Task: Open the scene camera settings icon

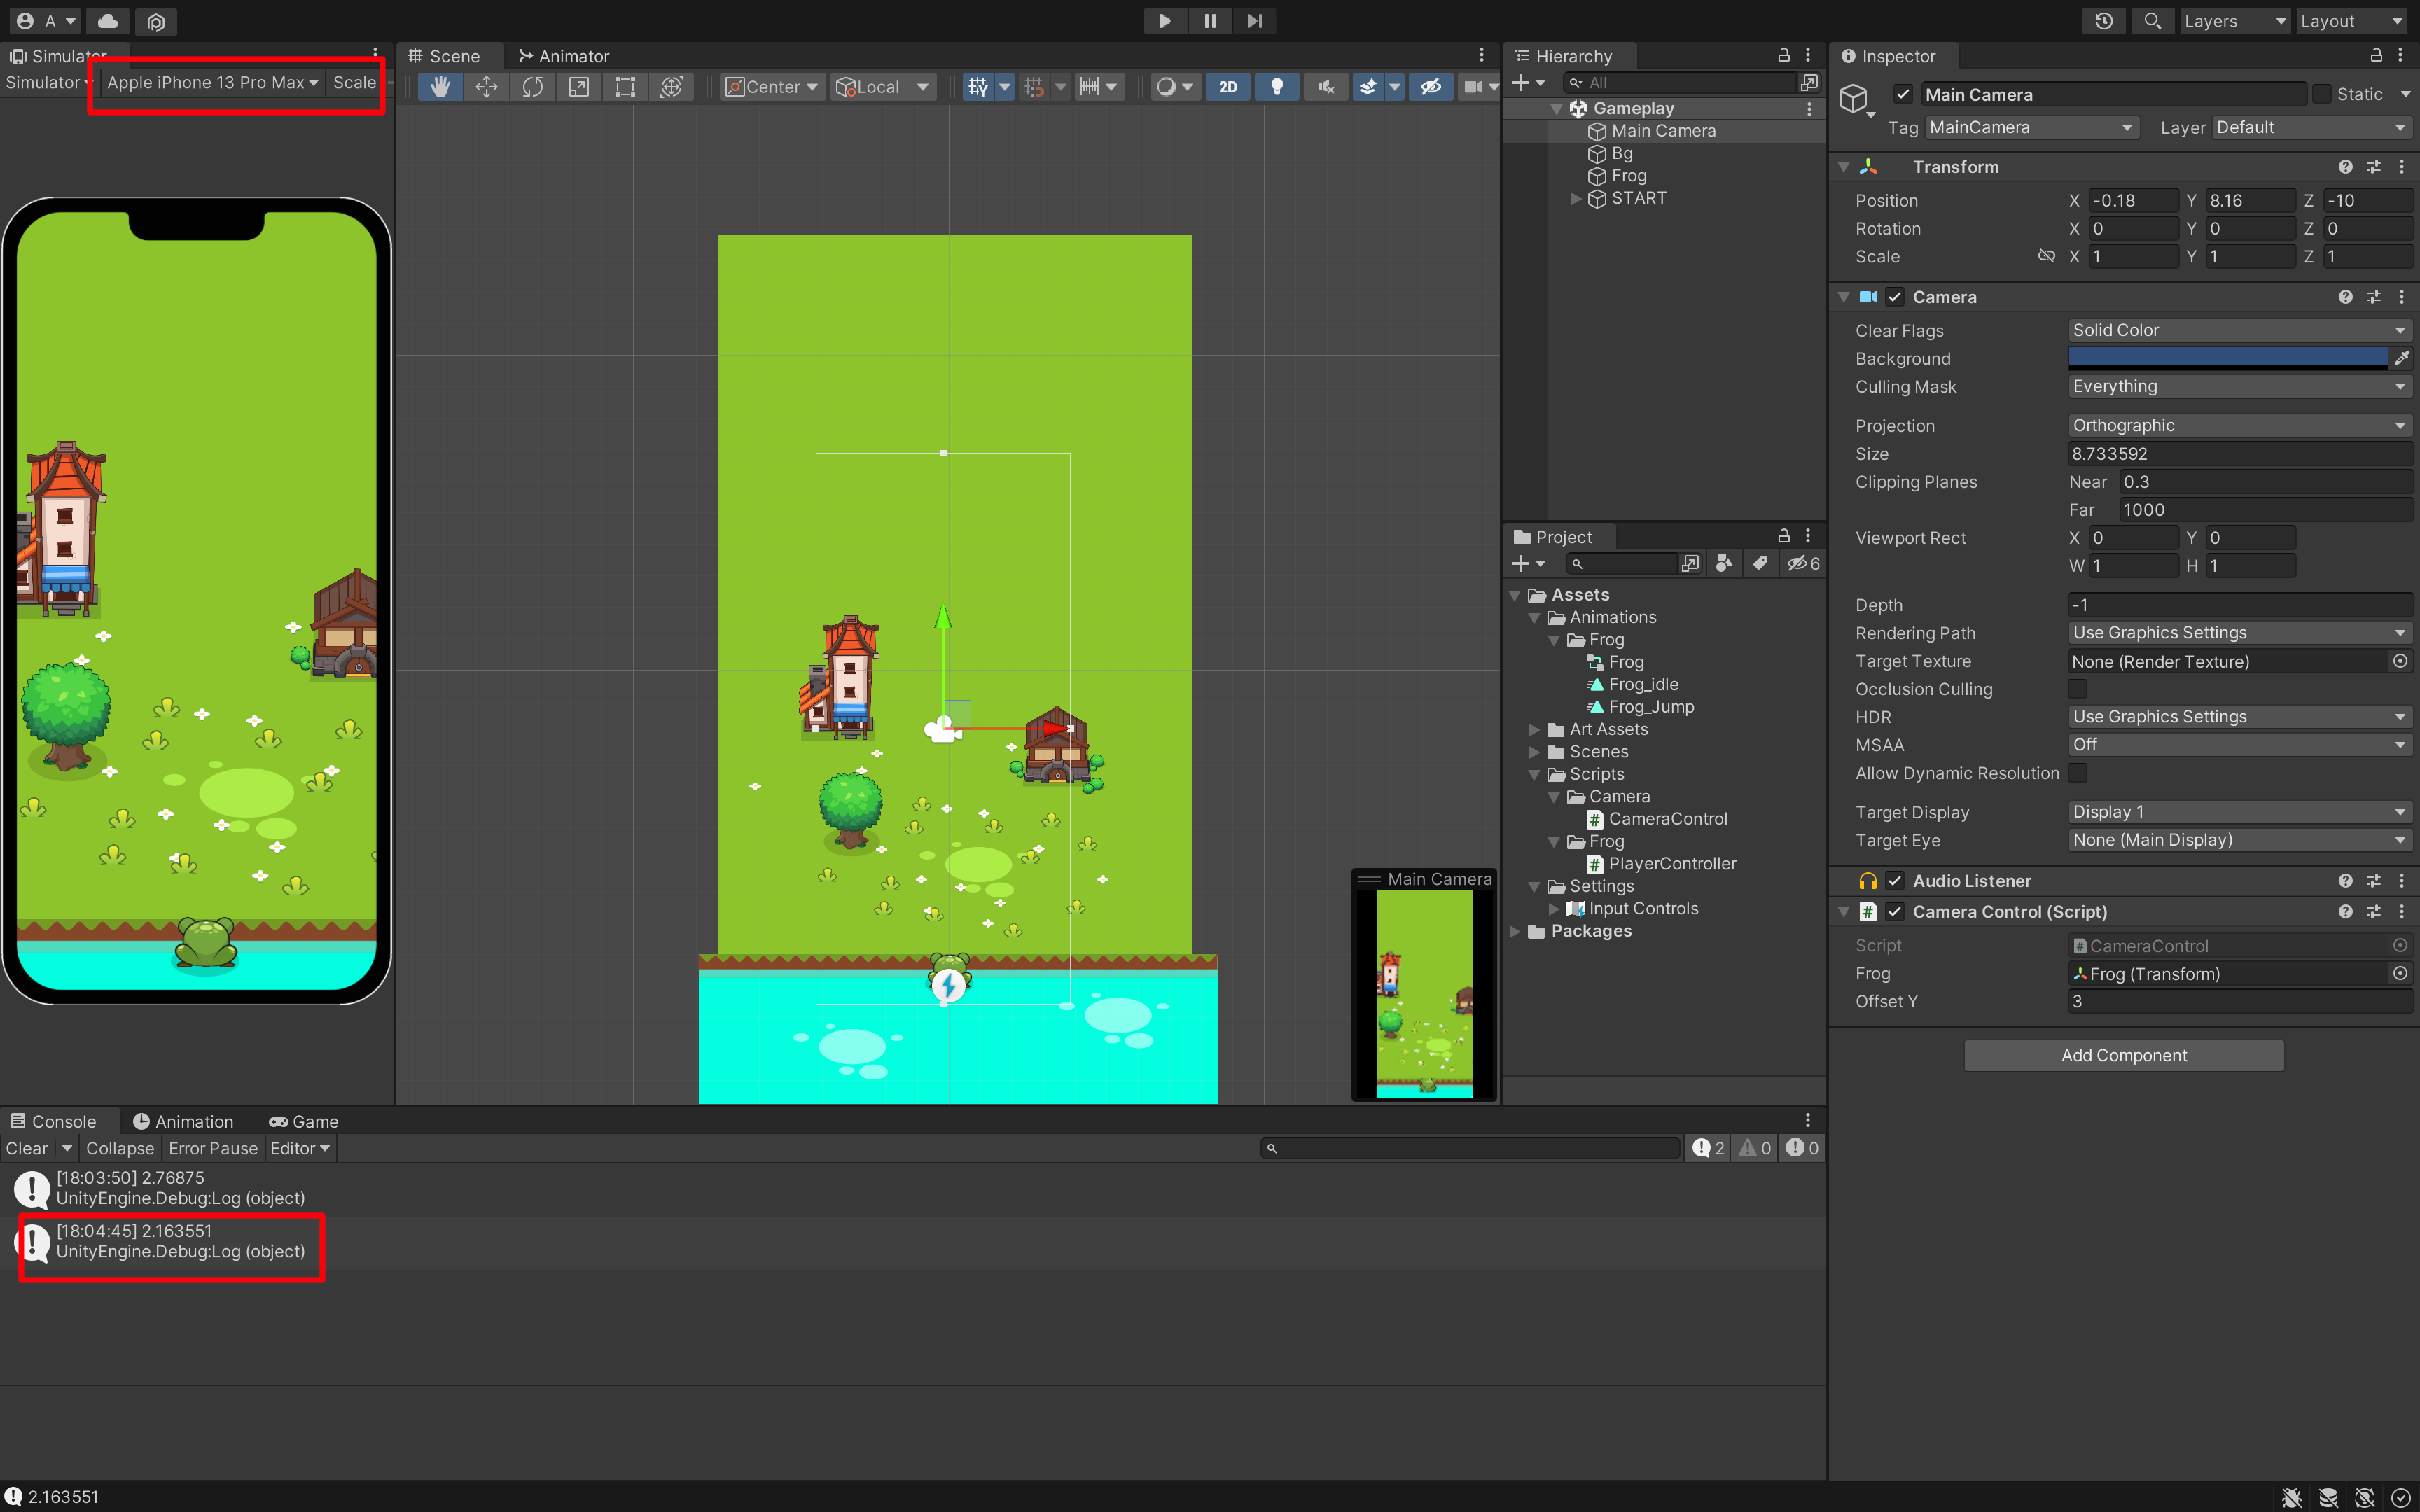Action: (1473, 87)
